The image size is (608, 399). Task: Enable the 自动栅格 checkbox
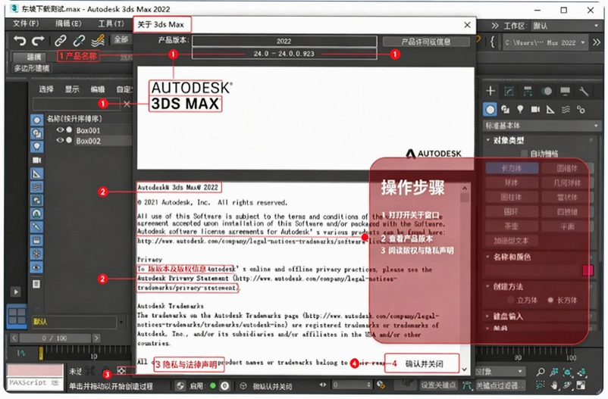click(x=525, y=154)
